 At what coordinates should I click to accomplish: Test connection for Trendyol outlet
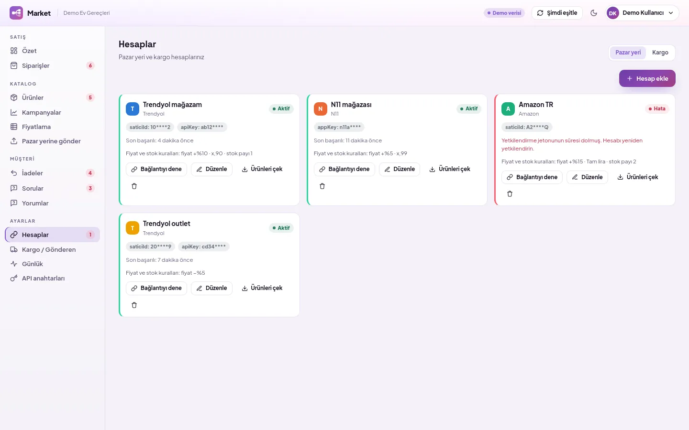pos(156,288)
